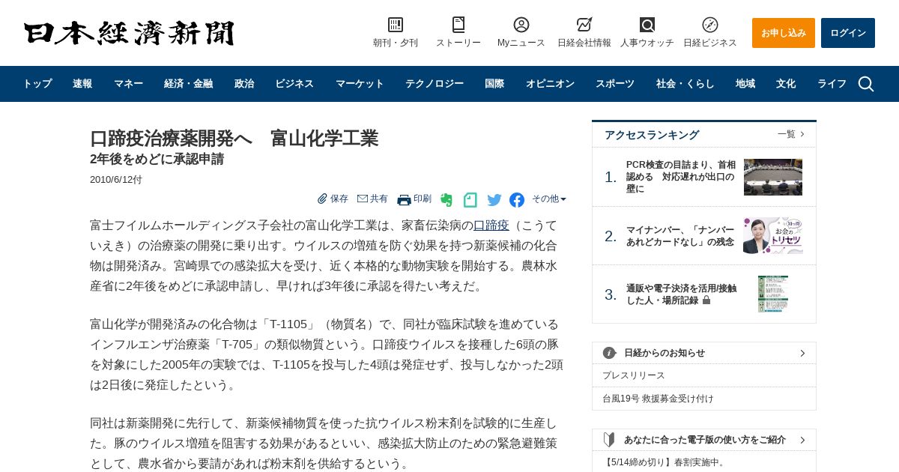This screenshot has width=899, height=472.
Task: Share the article on Twitter
Action: 494,200
